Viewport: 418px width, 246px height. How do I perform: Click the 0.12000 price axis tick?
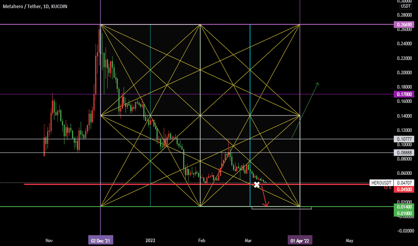point(404,130)
